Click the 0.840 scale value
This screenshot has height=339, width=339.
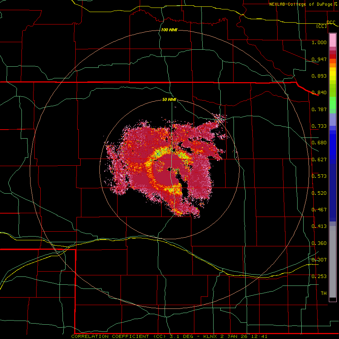[319, 93]
